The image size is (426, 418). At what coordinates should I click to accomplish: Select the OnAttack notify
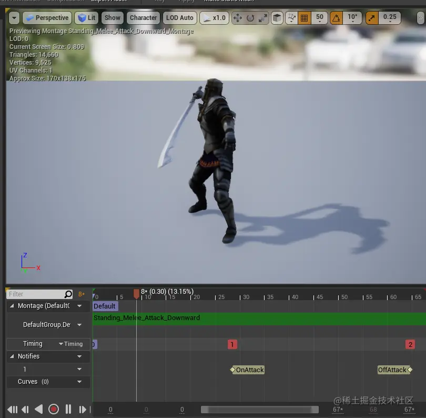248,370
